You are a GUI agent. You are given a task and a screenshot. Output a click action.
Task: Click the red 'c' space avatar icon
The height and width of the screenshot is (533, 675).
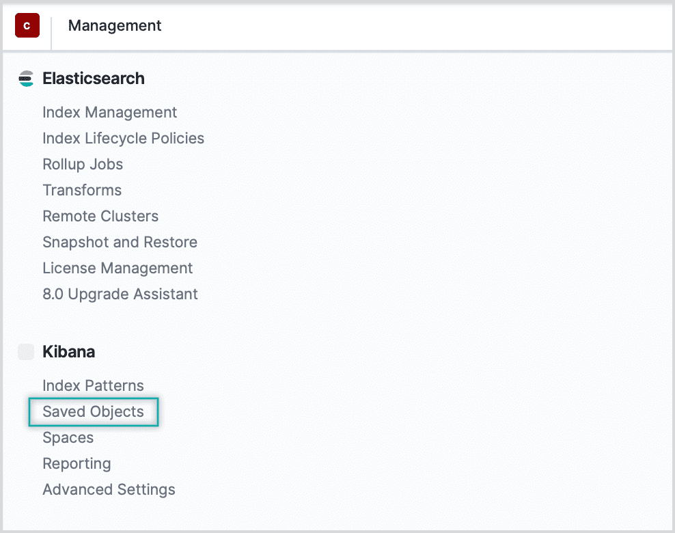click(x=27, y=25)
